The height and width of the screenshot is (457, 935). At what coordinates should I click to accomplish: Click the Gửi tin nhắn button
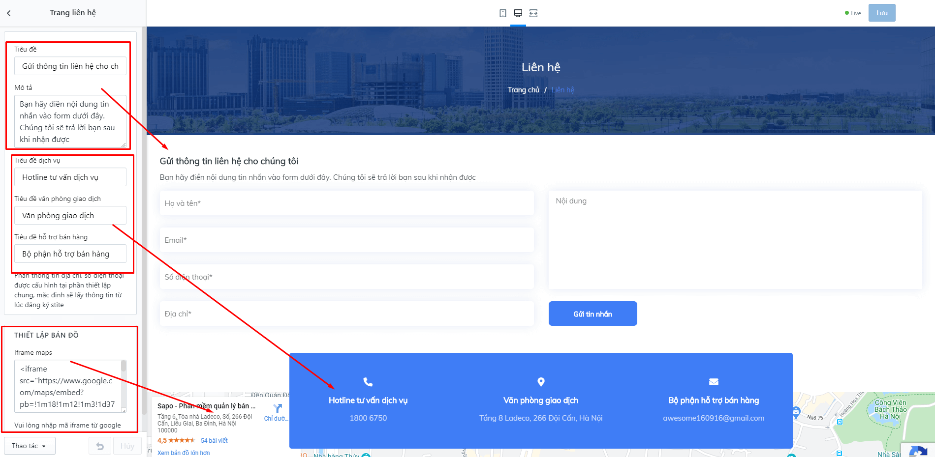tap(592, 314)
